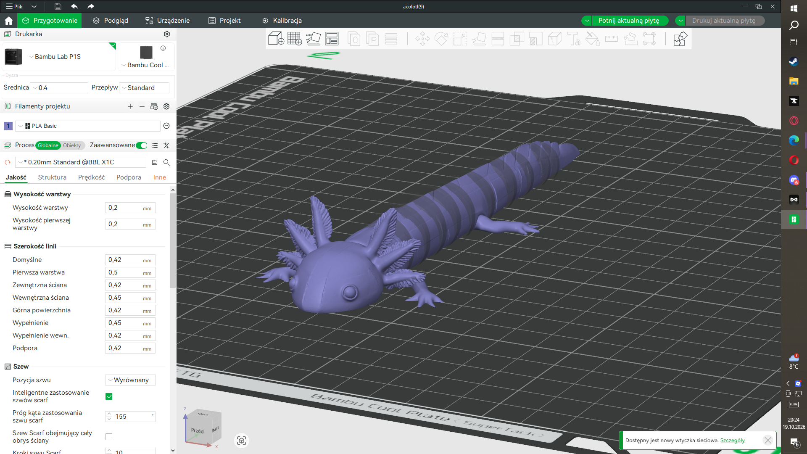Select the Move tool in toolbar
807x454 pixels.
[422, 39]
